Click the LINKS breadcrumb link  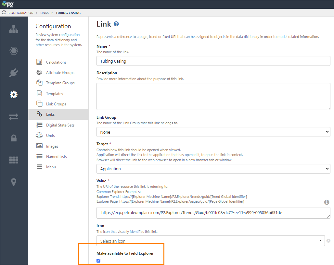coord(44,13)
